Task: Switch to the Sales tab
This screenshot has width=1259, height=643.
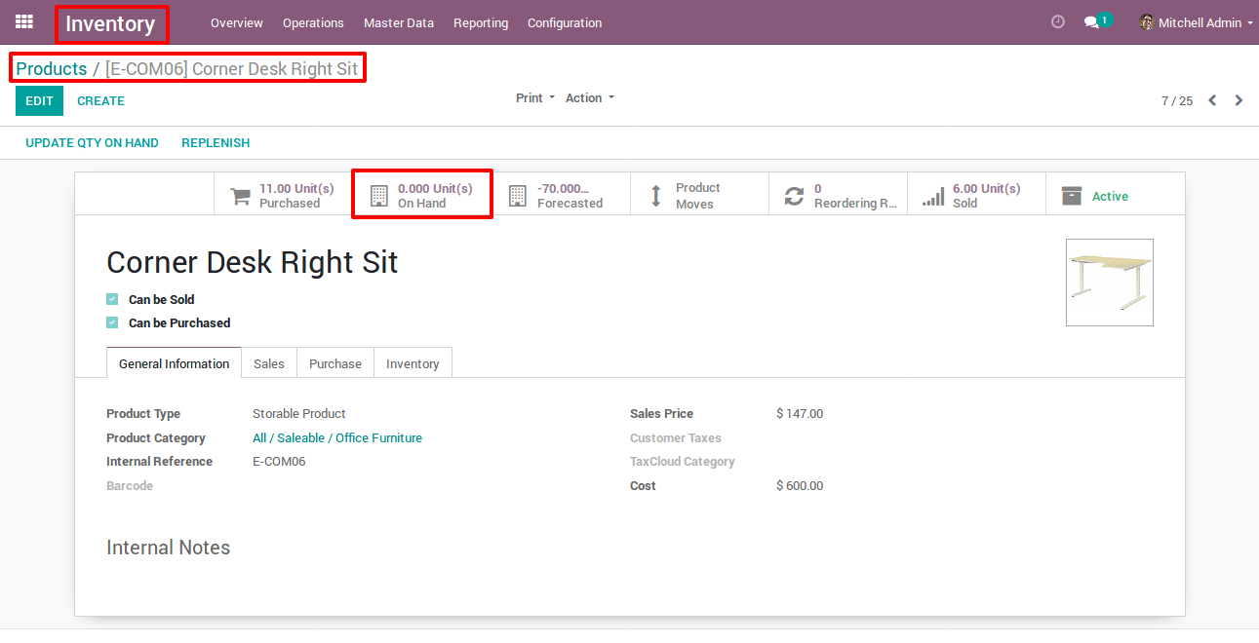Action: click(269, 363)
